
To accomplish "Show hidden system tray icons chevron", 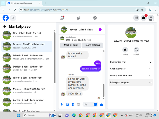I will point(122,115).
